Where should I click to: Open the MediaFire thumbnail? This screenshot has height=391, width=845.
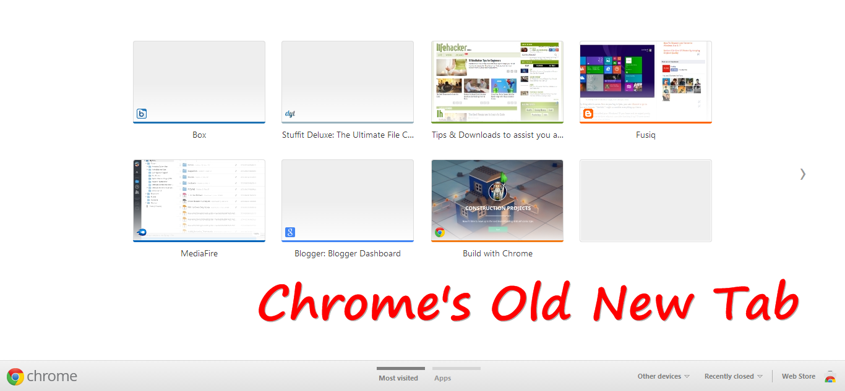coord(199,200)
